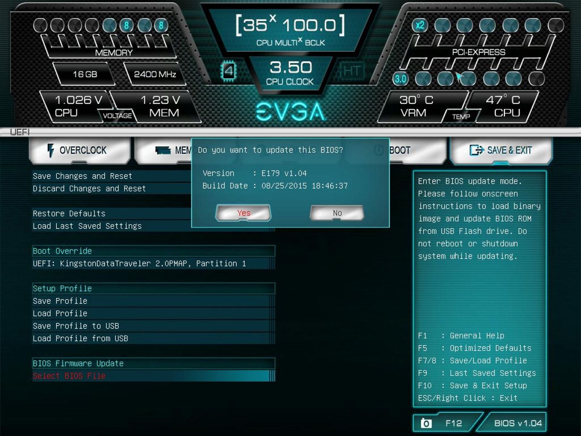Click the F5 Optimized Defaults help line
Viewport: 581px width, 436px height.
click(474, 348)
